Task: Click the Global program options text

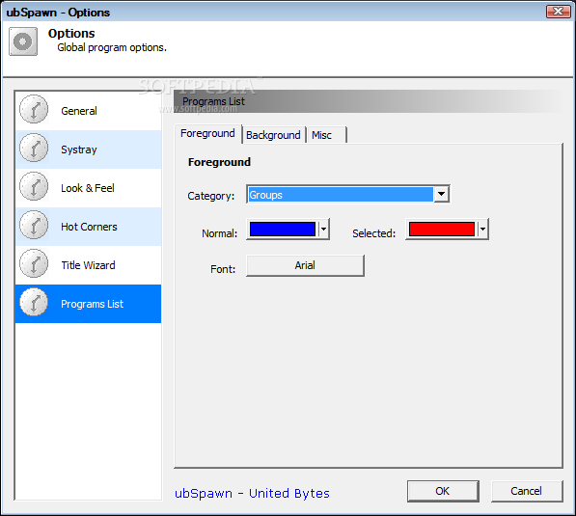Action: coord(112,48)
